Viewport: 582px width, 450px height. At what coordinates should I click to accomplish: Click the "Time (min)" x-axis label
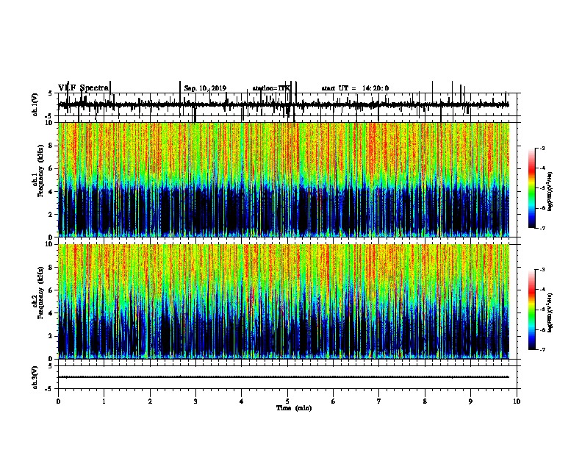click(x=294, y=408)
